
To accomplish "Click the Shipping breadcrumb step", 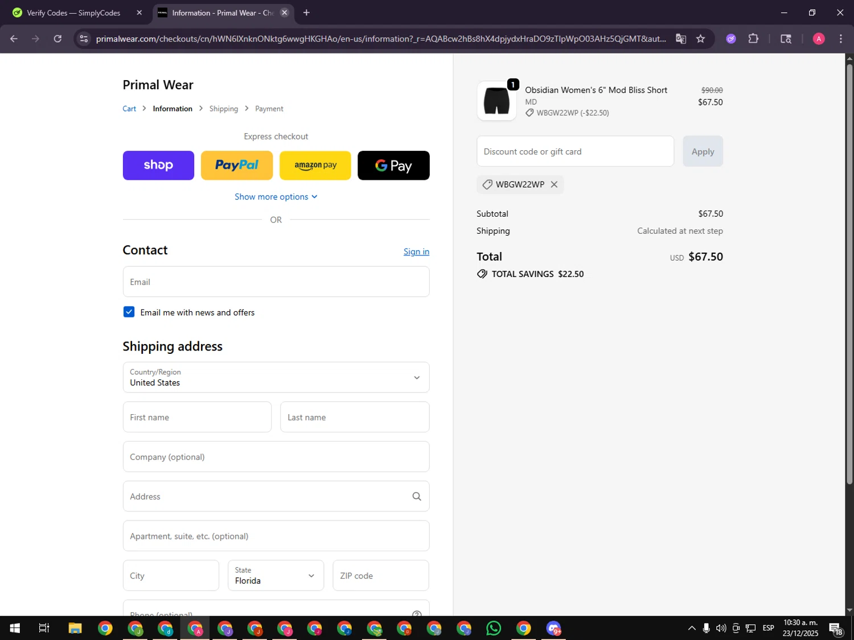I will click(x=224, y=109).
